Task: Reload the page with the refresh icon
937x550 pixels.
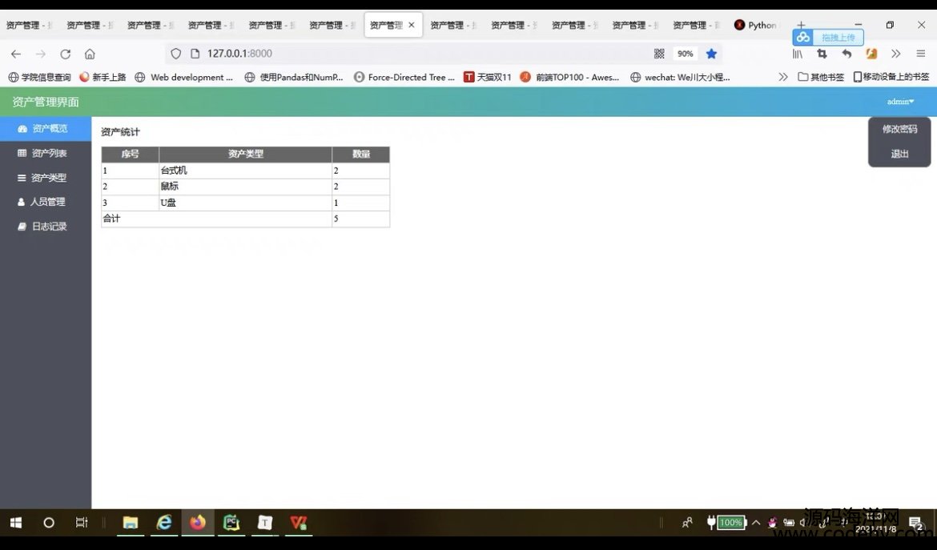Action: [65, 54]
